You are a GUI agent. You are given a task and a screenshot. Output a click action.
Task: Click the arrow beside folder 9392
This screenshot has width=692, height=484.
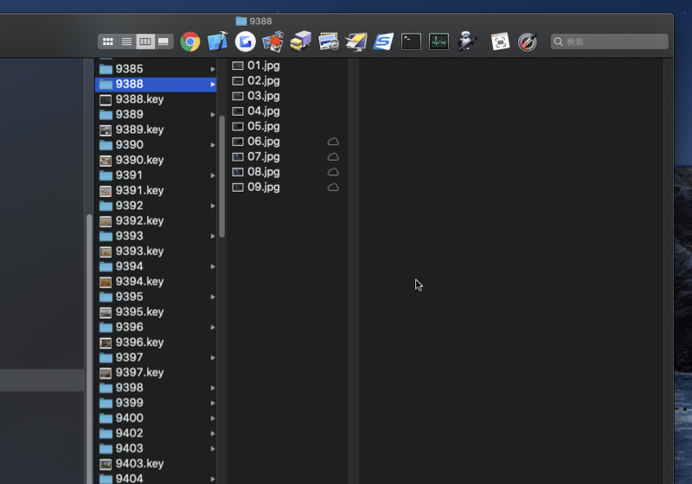[213, 206]
